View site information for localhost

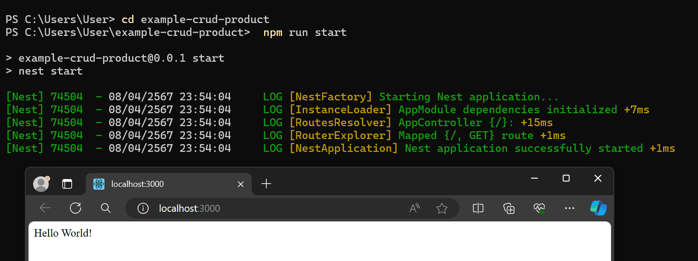coord(143,209)
